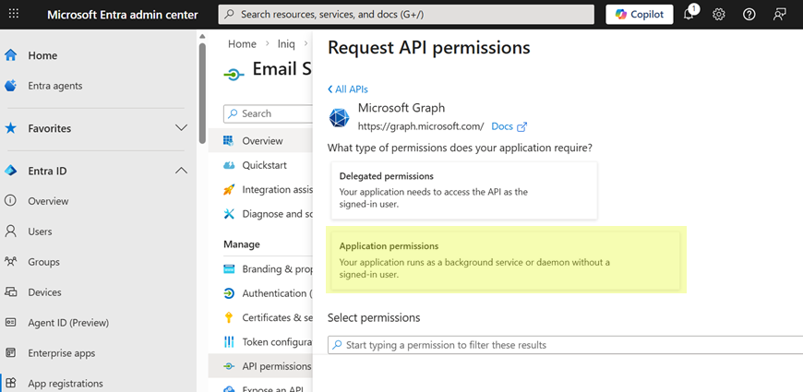Click the Enterprise apps grid icon

pyautogui.click(x=10, y=353)
